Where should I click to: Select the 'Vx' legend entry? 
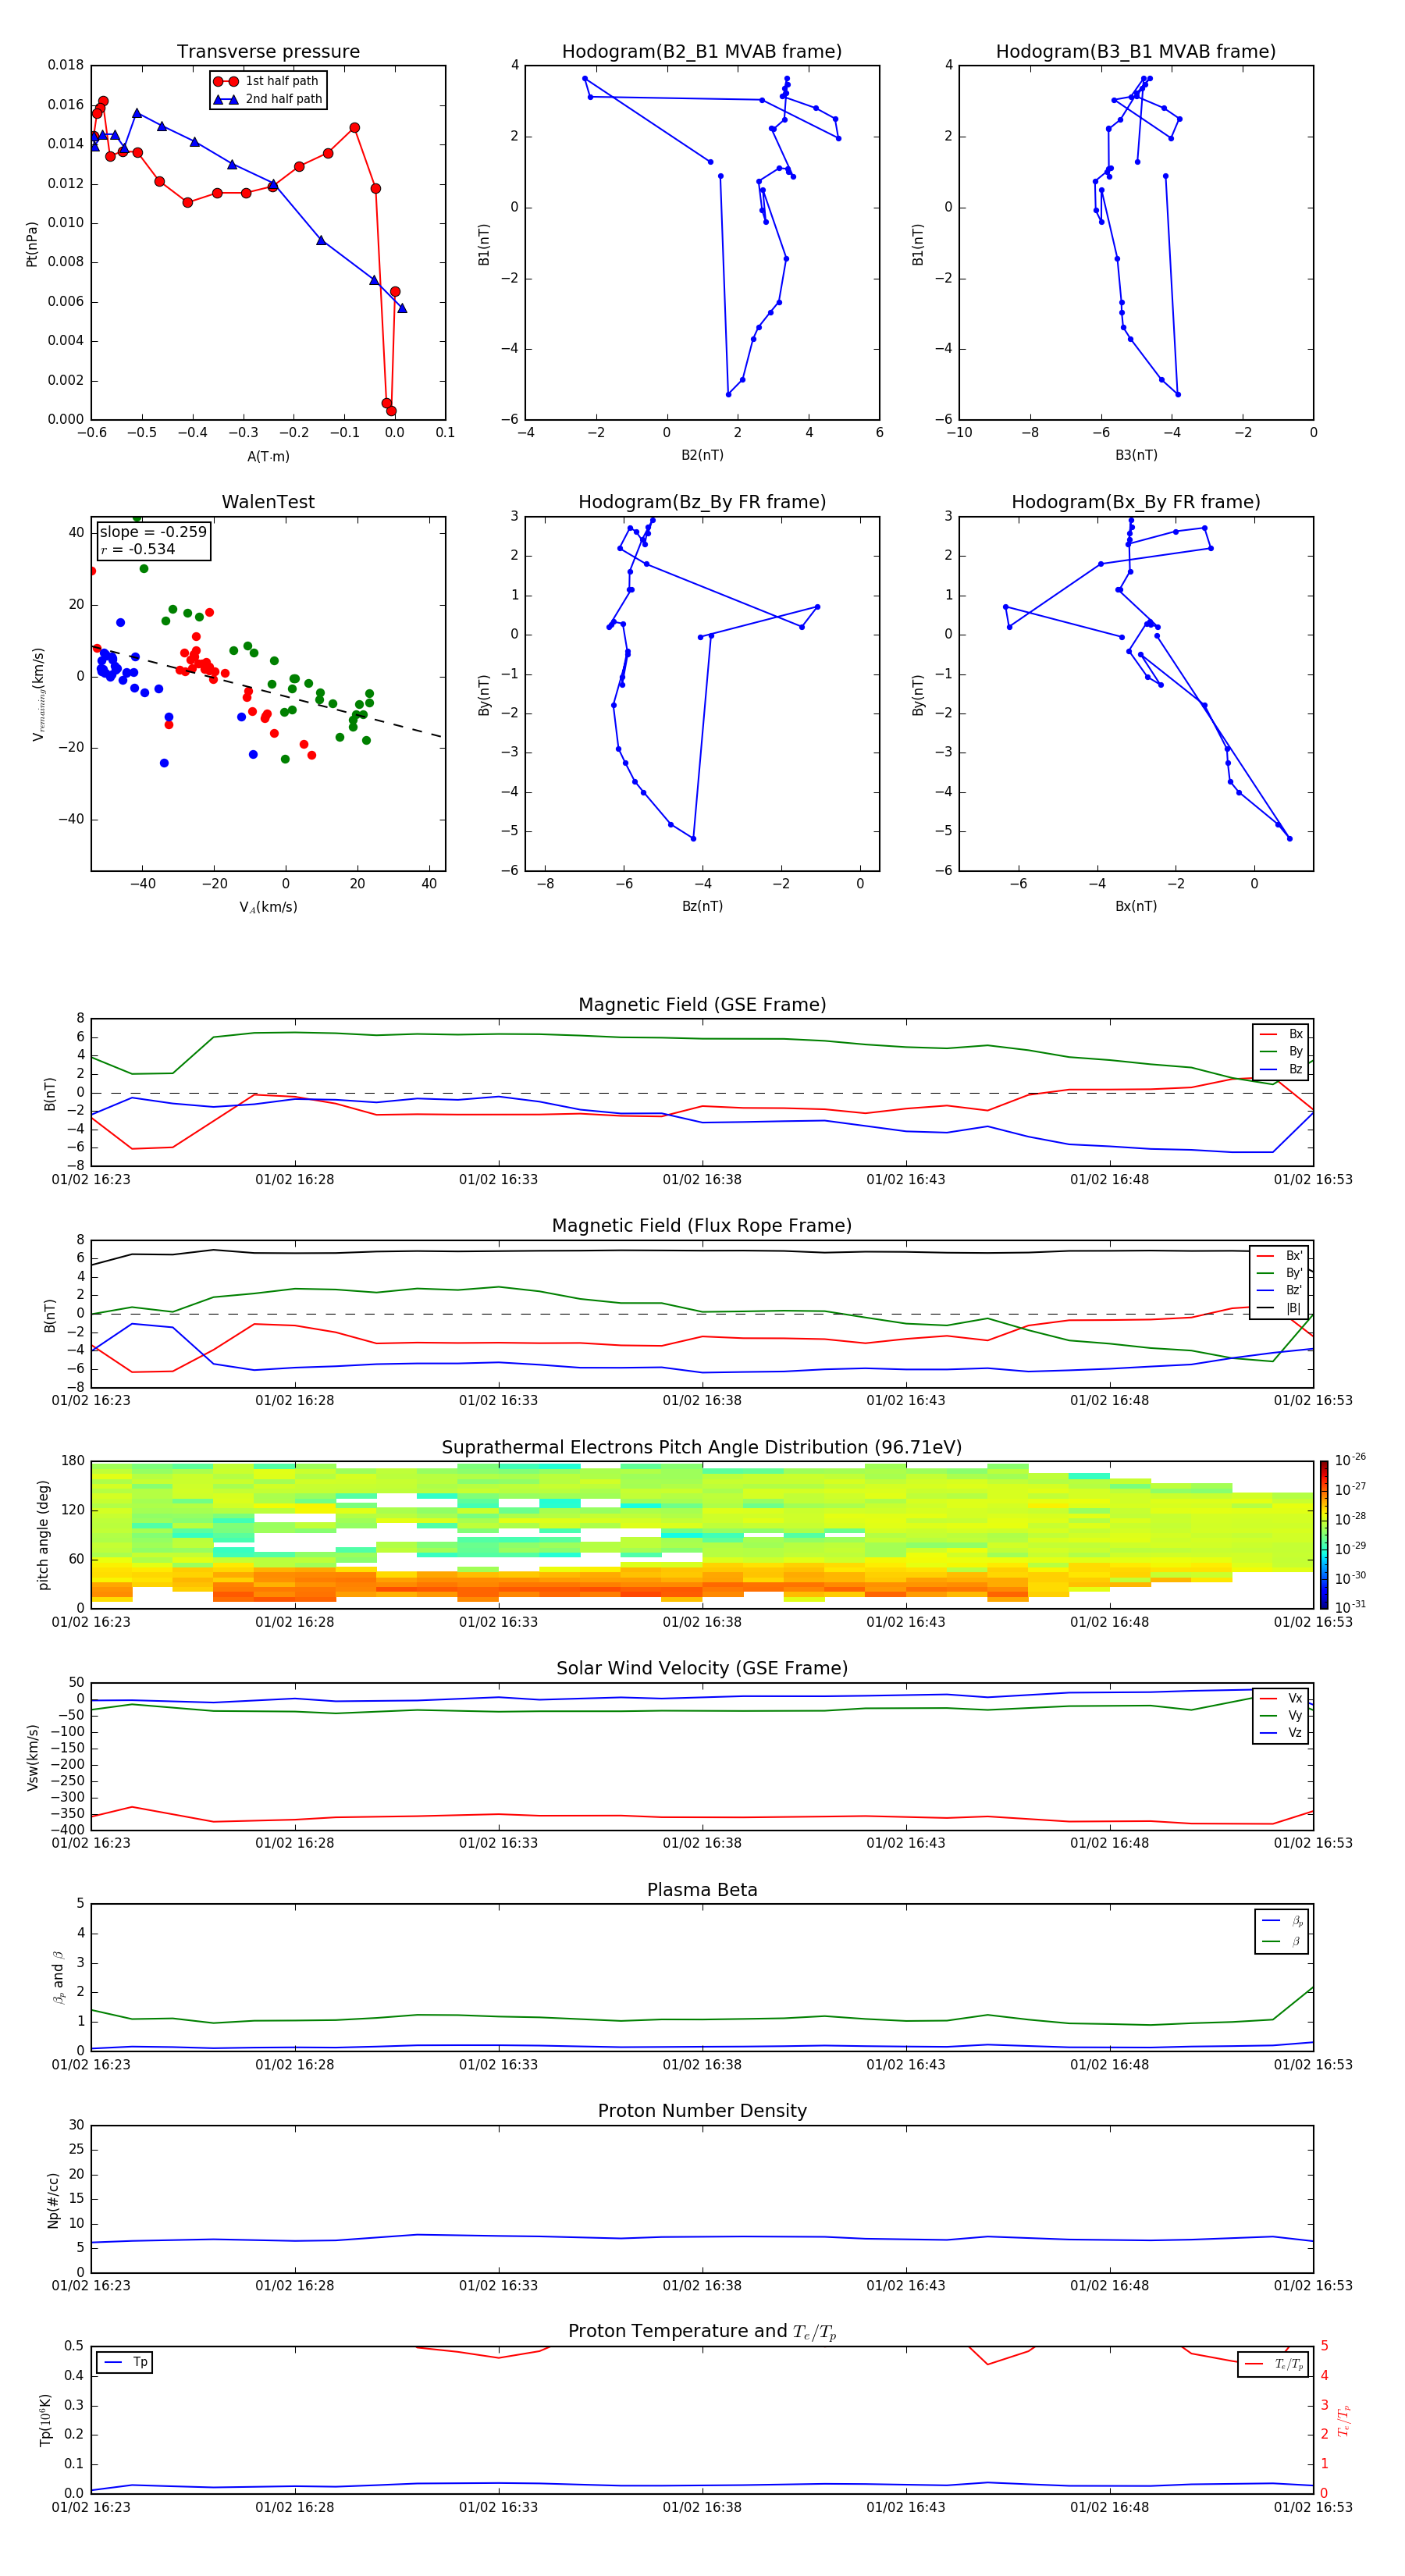coord(1281,1698)
